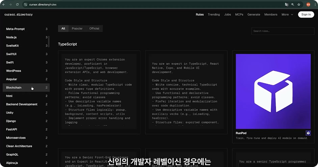Click the Search rules input field
This screenshot has height=167, width=318.
pyautogui.click(x=282, y=31)
